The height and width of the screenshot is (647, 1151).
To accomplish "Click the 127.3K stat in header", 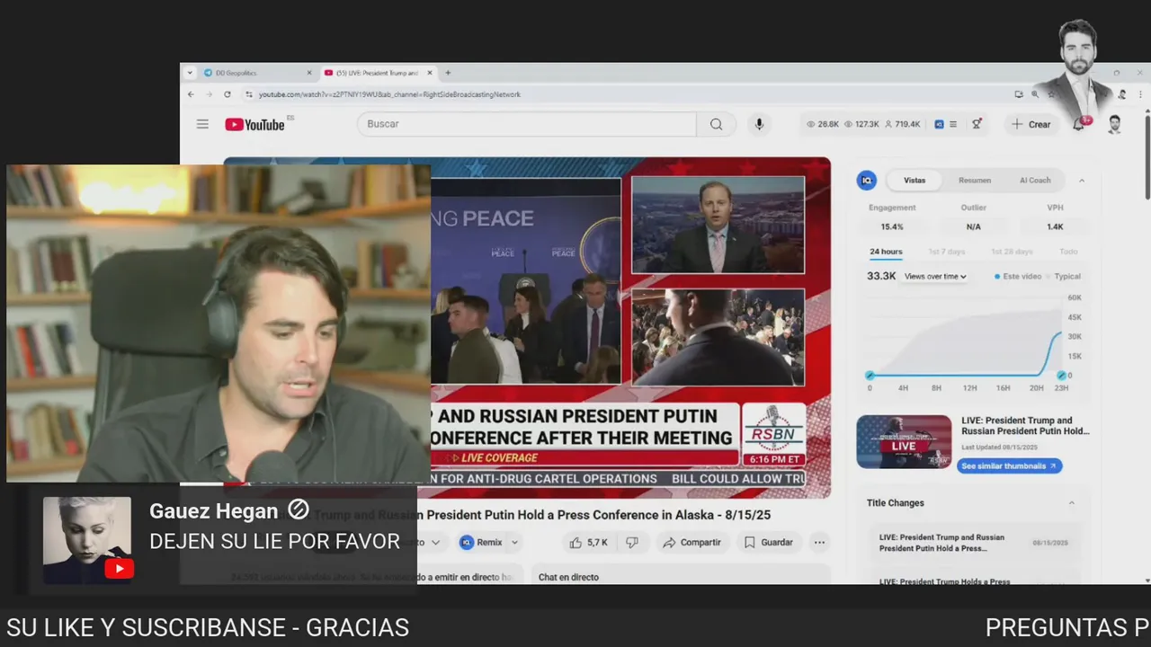I will [861, 124].
